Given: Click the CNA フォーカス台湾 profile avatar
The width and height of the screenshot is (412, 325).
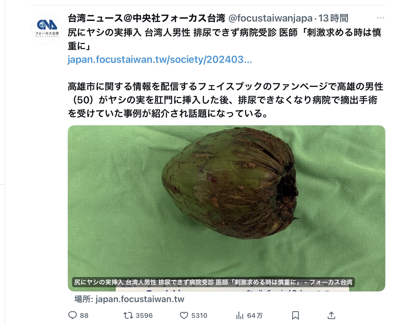Looking at the screenshot, I should click(x=47, y=29).
